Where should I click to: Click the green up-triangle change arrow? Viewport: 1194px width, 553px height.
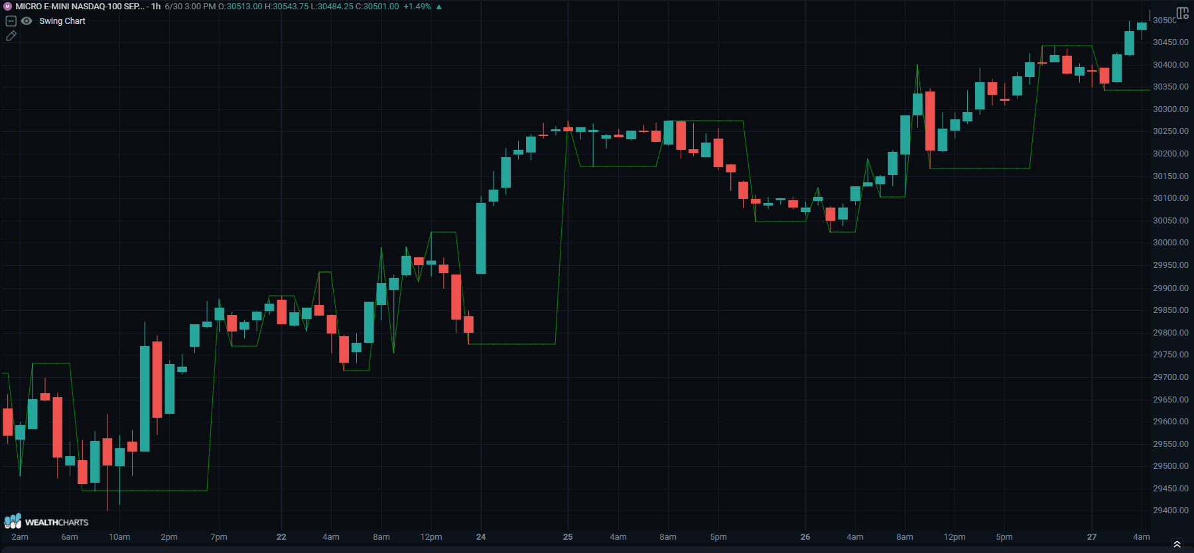(439, 7)
